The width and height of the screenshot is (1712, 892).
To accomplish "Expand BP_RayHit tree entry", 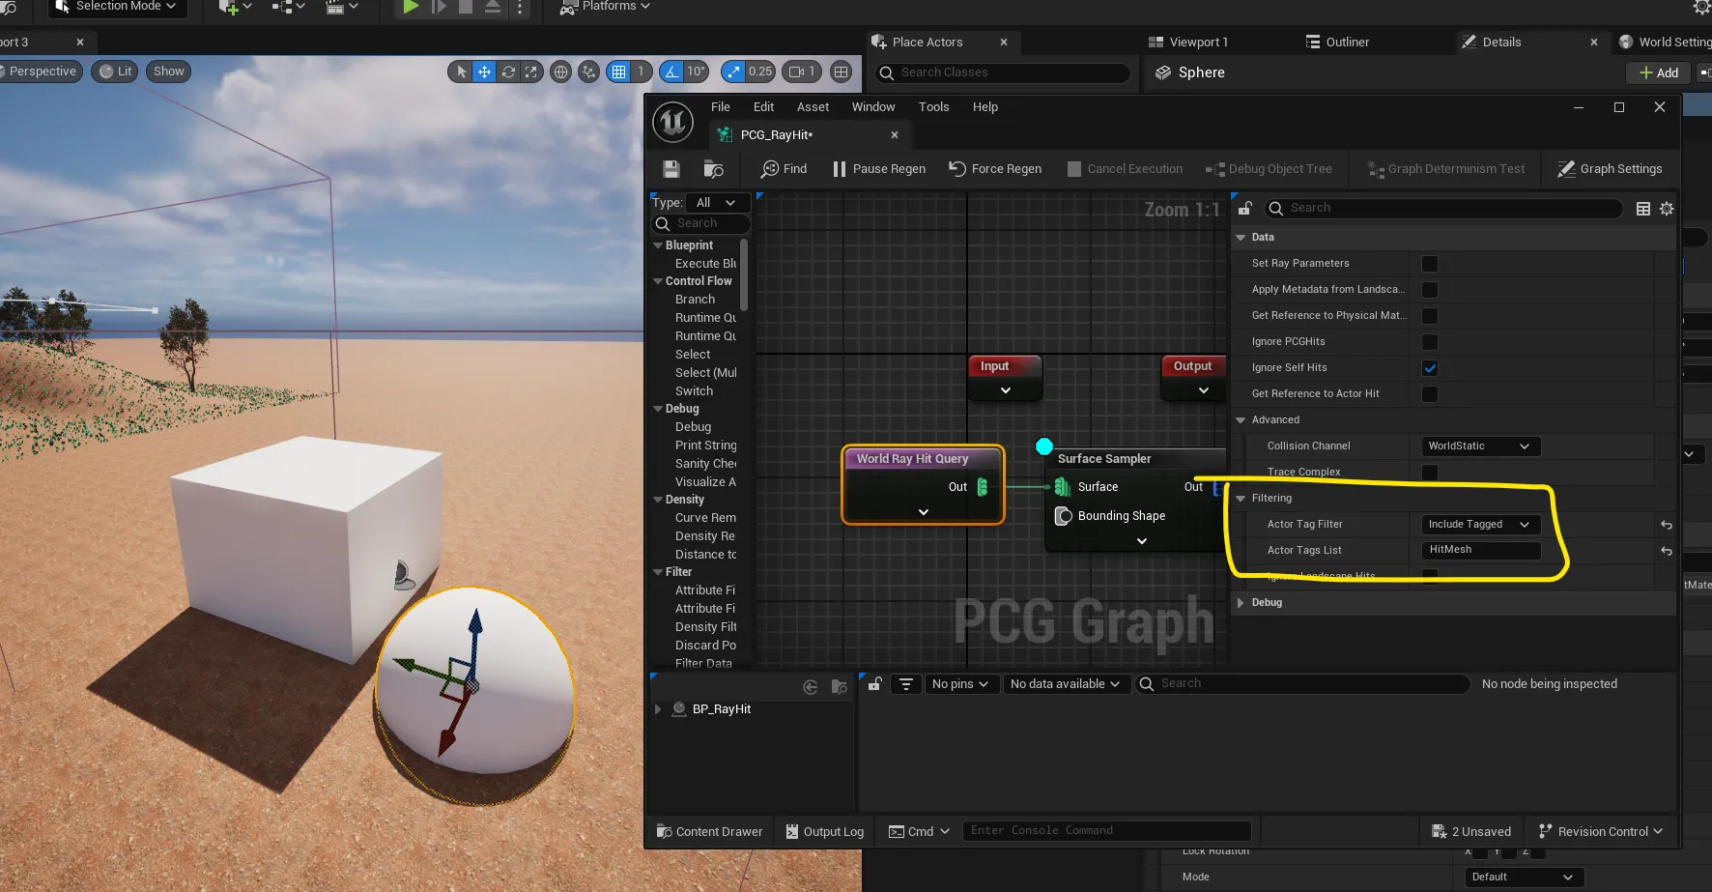I will click(x=658, y=709).
